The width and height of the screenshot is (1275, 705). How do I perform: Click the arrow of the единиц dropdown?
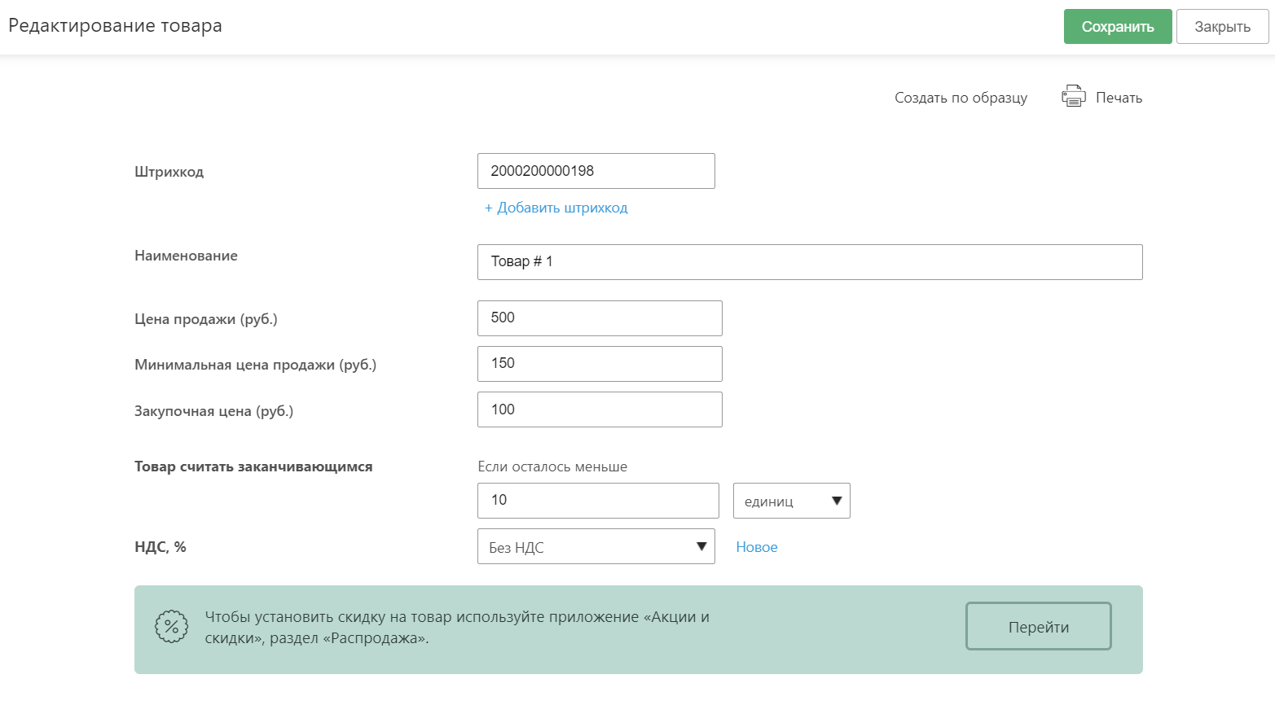[836, 501]
